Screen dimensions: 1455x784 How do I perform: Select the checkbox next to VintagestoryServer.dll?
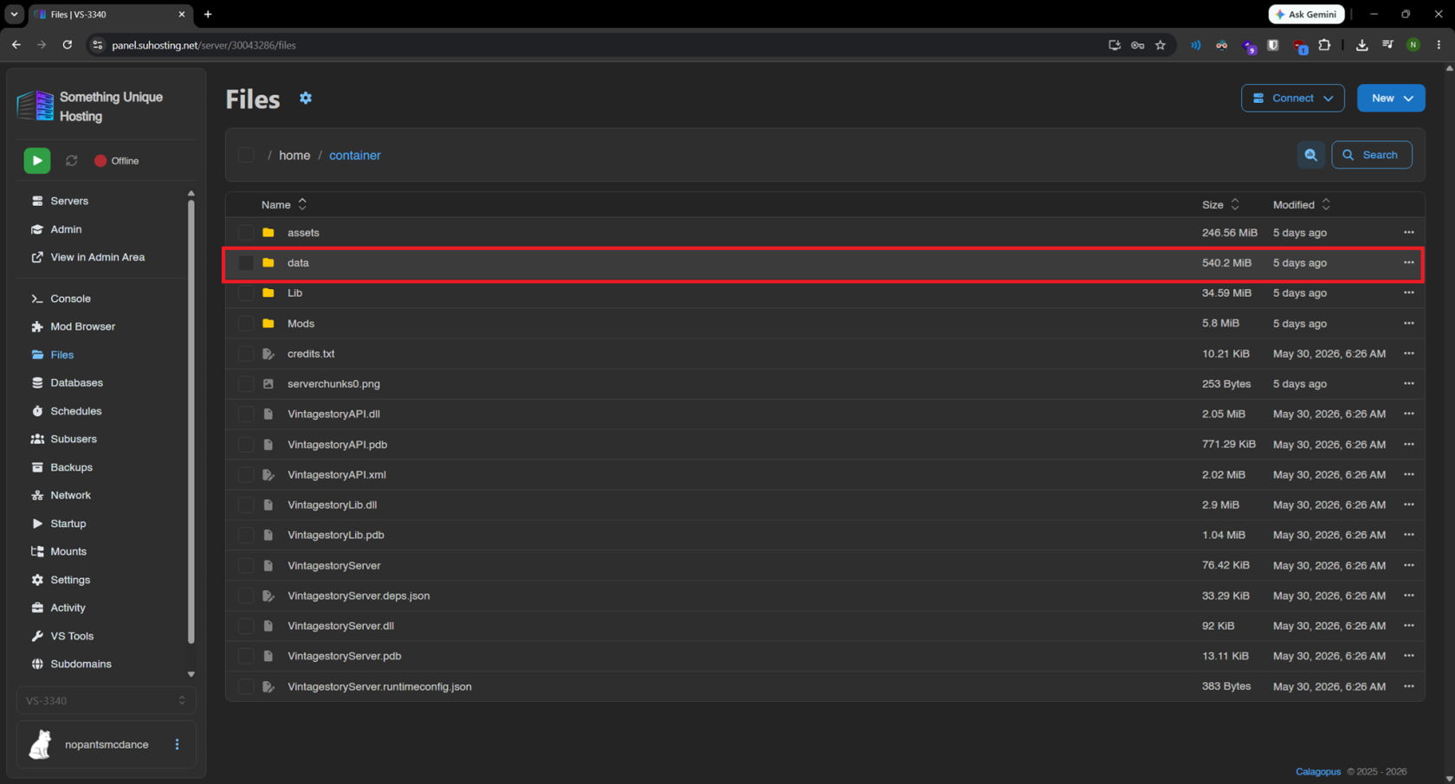(246, 626)
